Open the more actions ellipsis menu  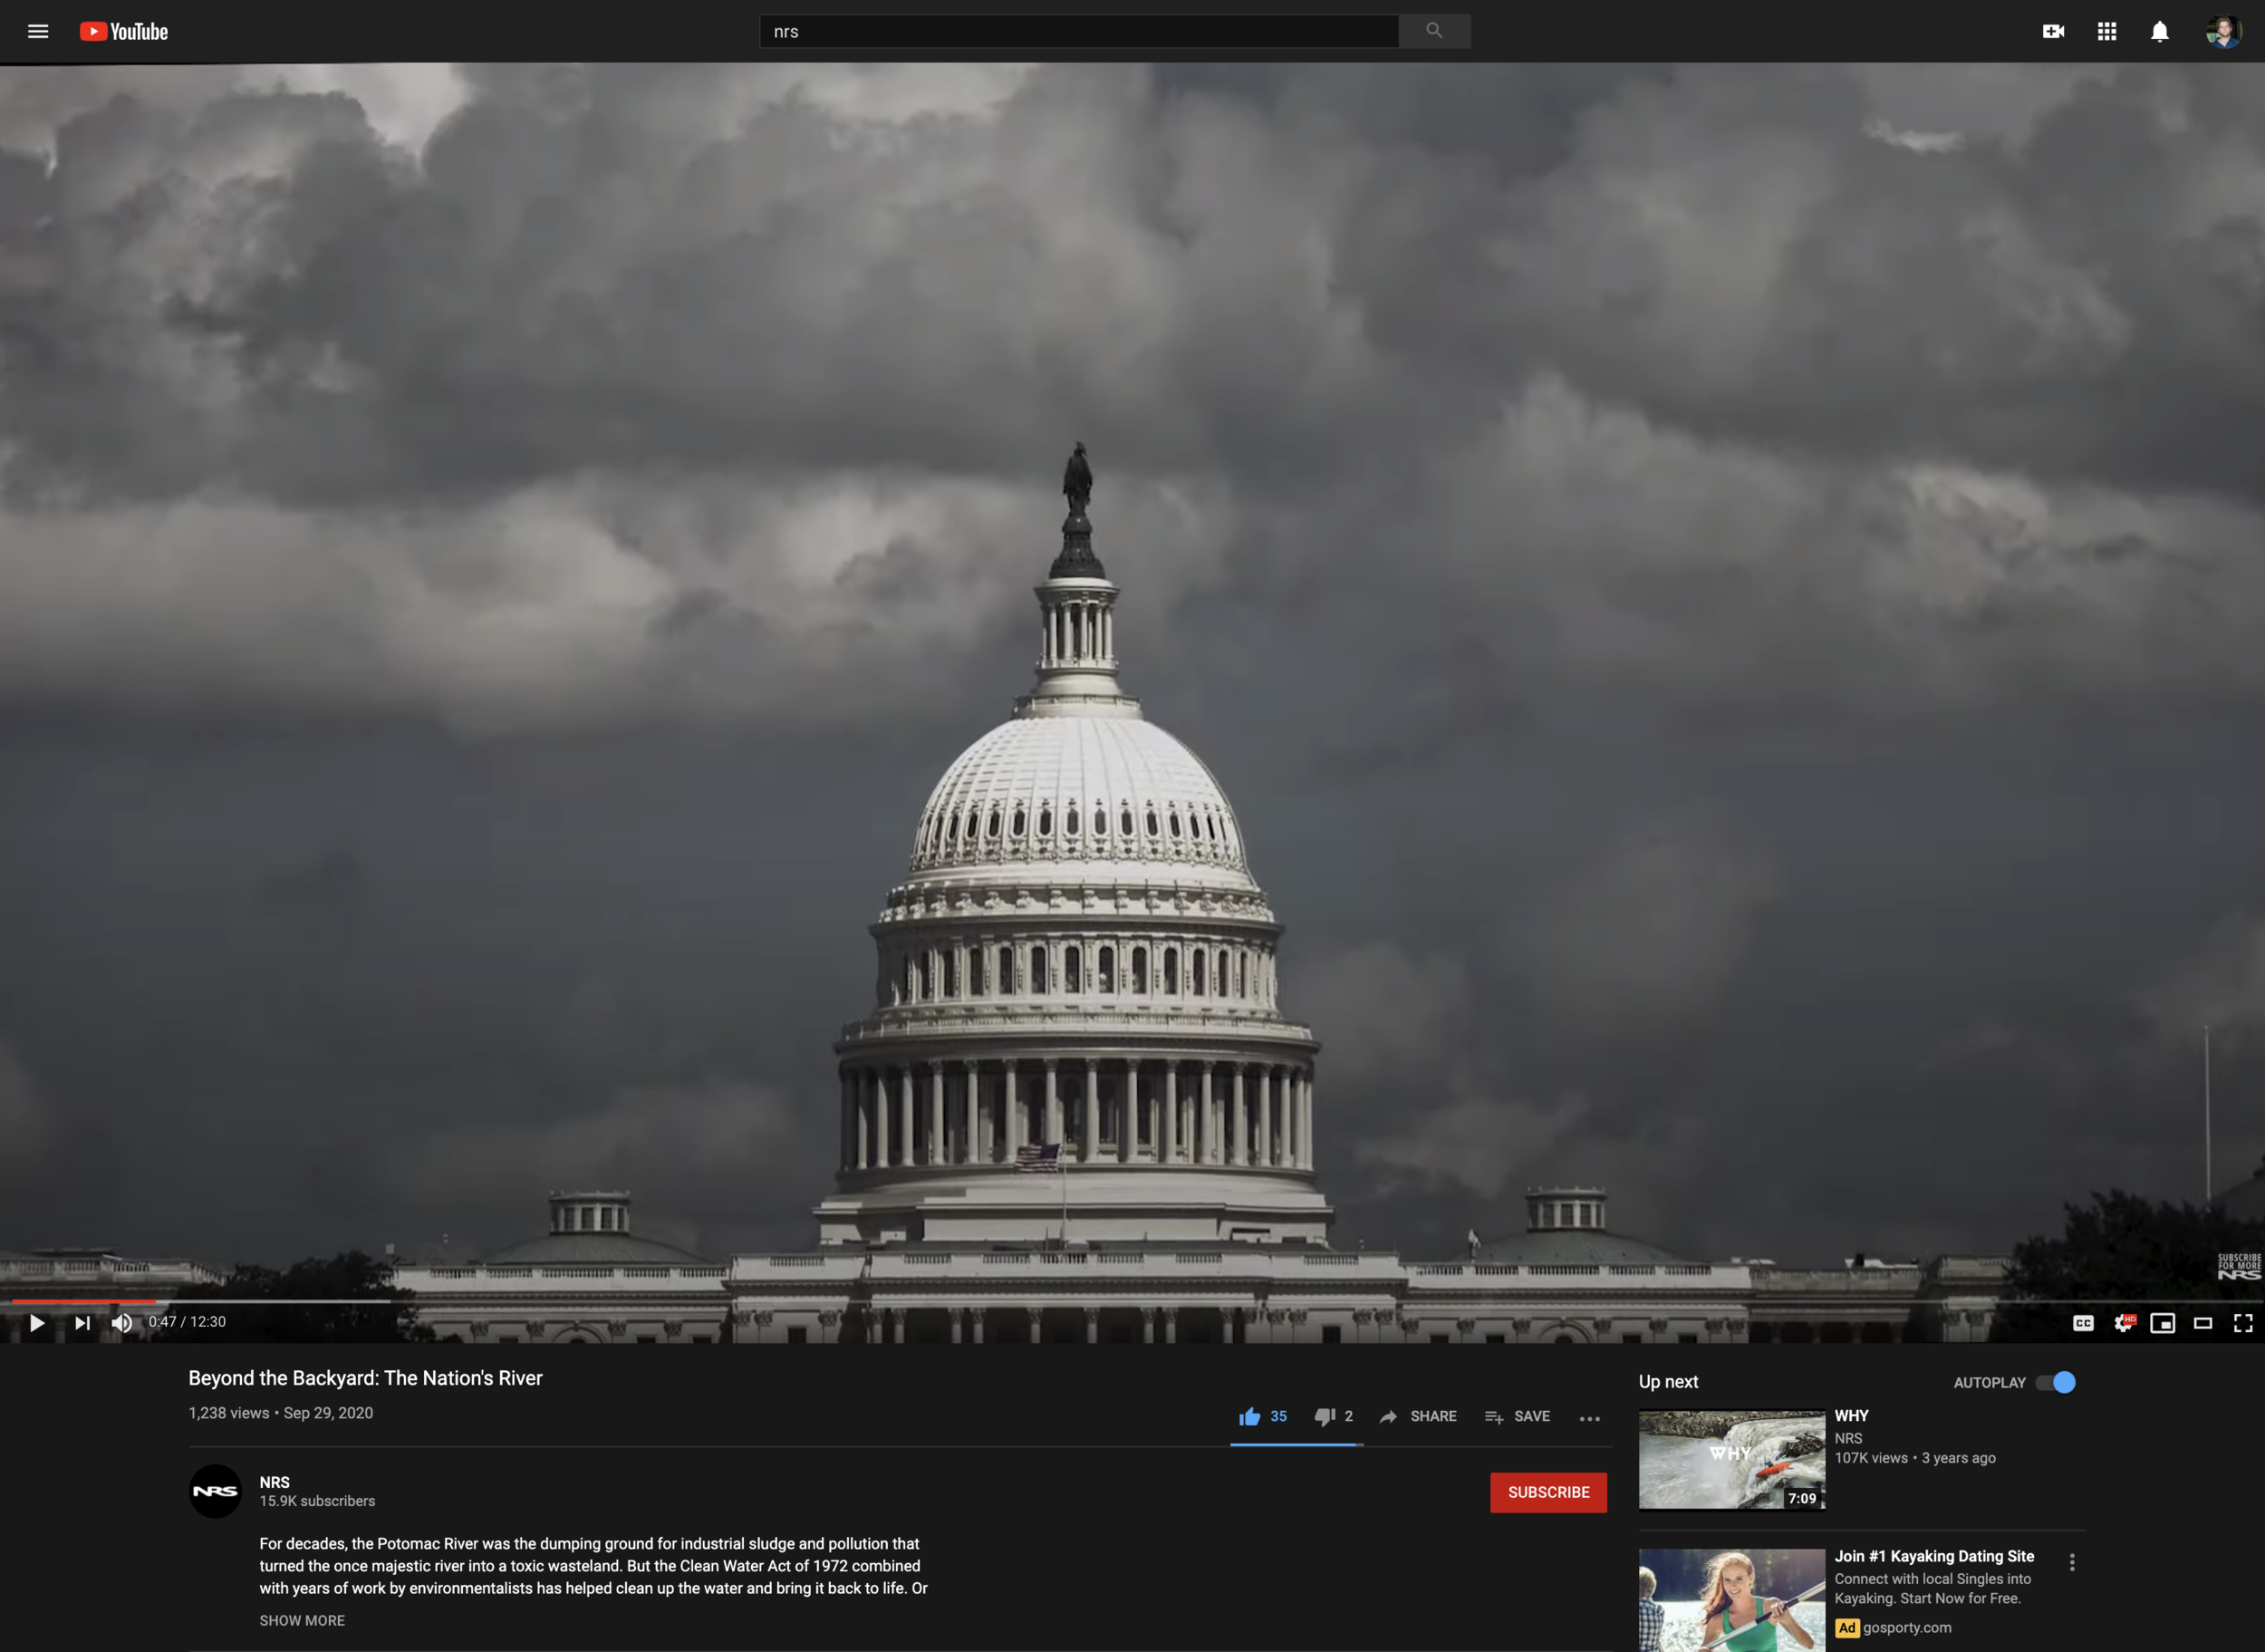point(1589,1418)
